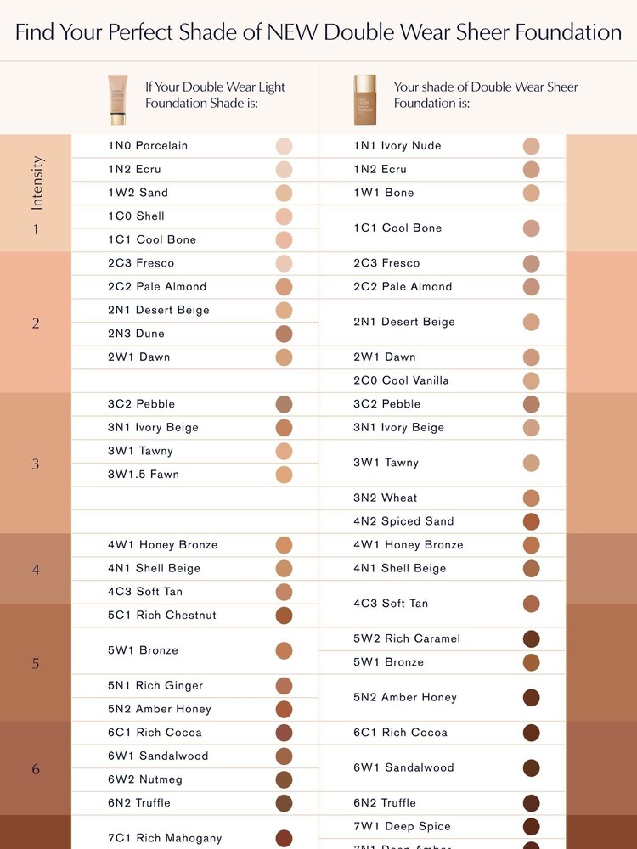
Task: Select the 1N0 Porcelain color swatch
Action: 284,146
